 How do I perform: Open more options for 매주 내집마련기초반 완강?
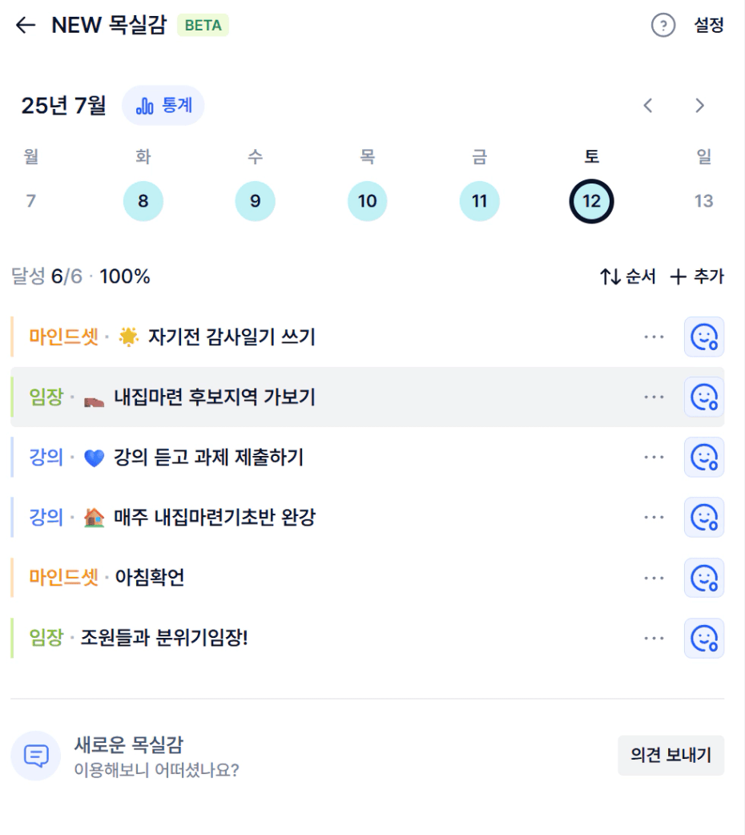(x=654, y=518)
